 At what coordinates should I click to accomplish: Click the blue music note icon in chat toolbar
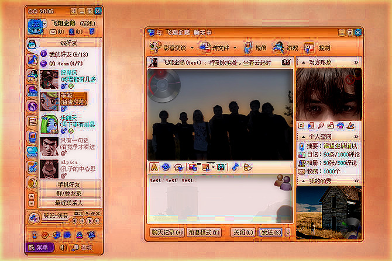pos(235,167)
